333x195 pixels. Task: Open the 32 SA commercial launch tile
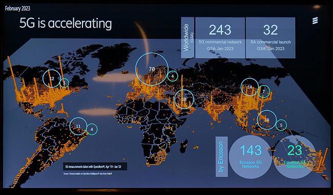(x=270, y=37)
